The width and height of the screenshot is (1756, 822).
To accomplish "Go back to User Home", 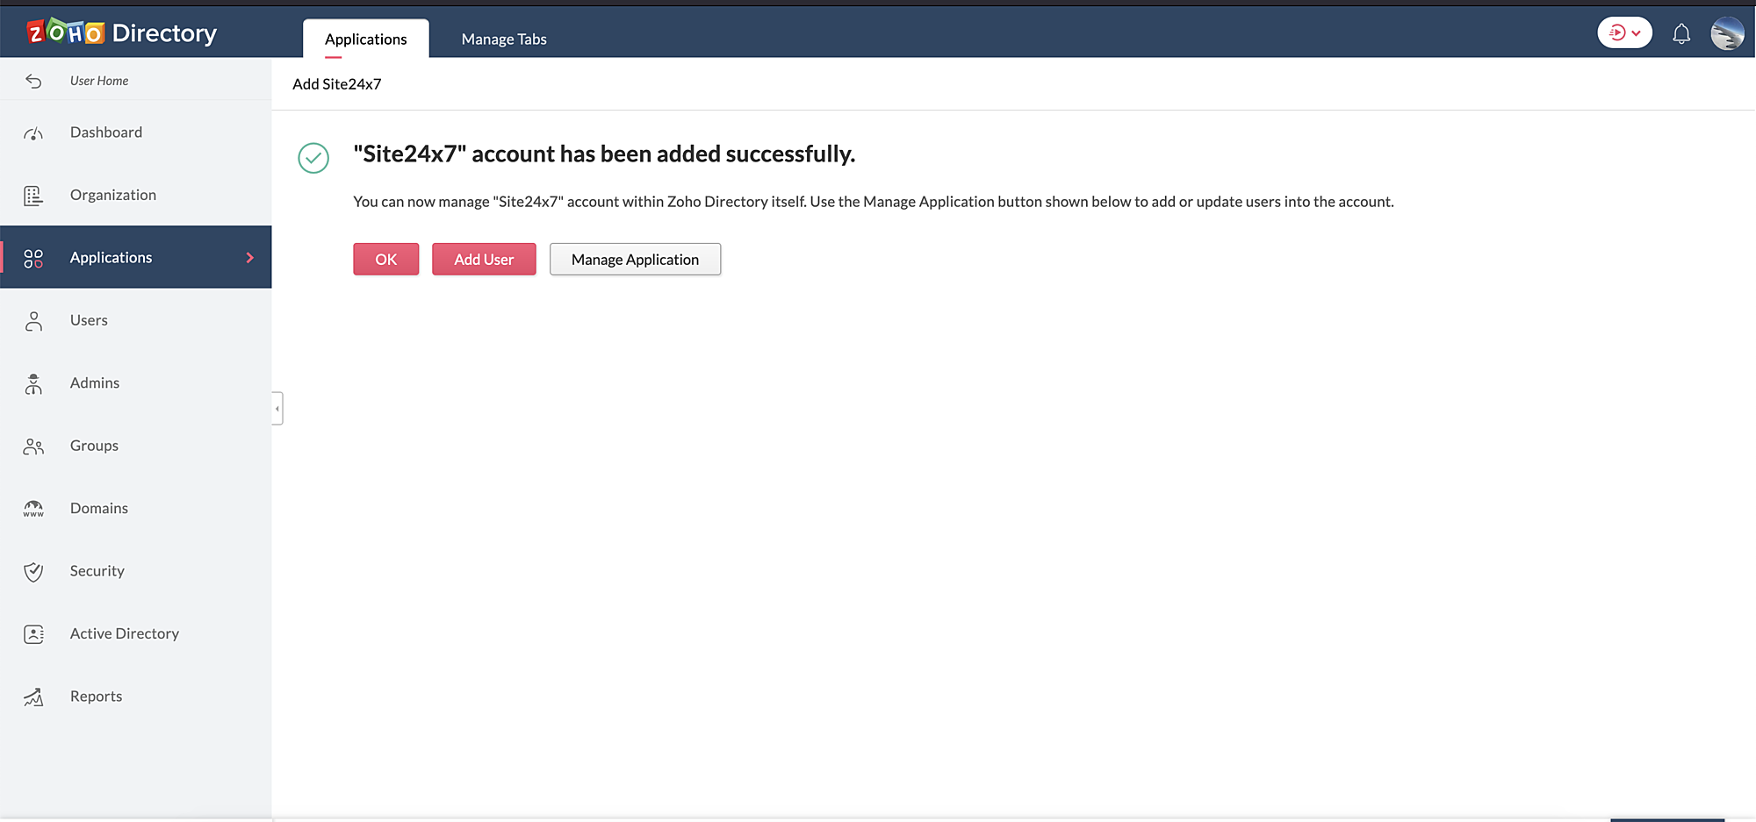I will point(98,81).
